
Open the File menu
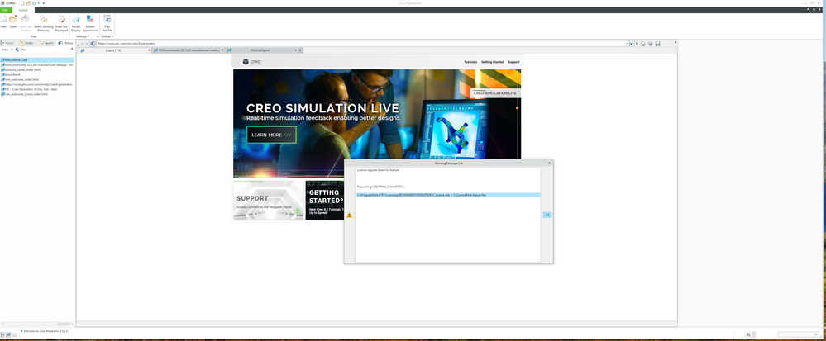pos(6,10)
